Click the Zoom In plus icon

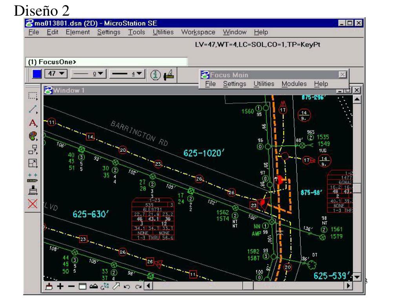(x=60, y=286)
